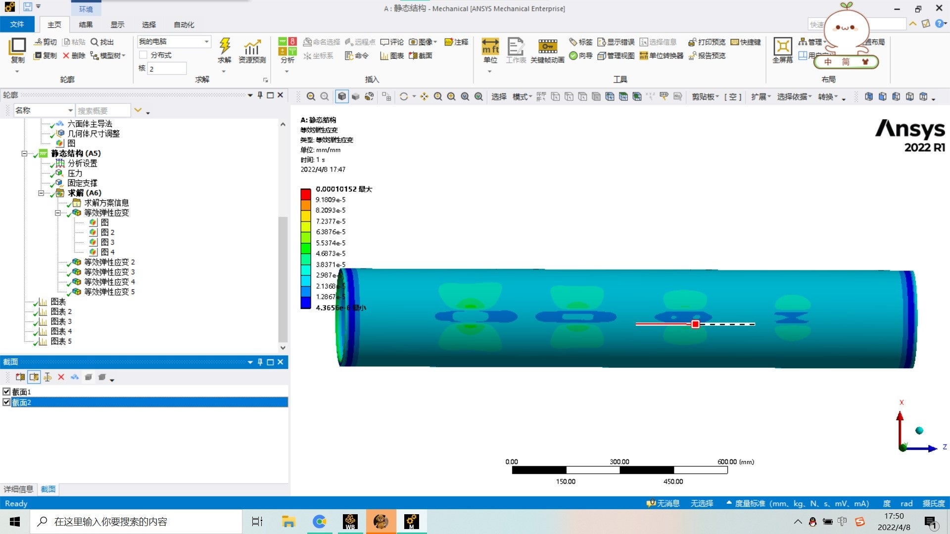Click the 单位转换器 unit converter icon
950x534 pixels.
tap(661, 56)
